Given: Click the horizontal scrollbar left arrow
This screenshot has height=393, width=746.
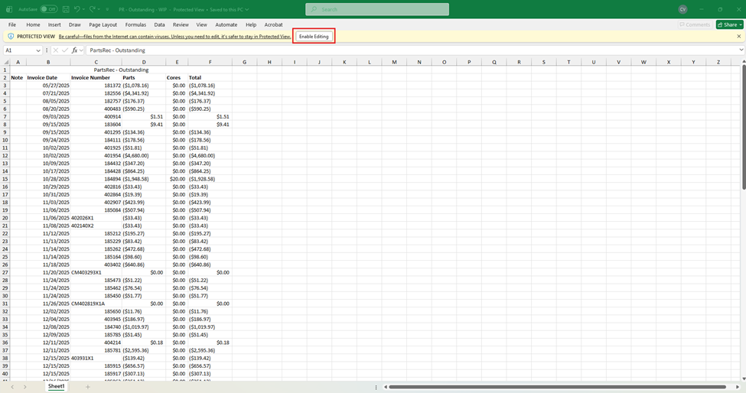Looking at the screenshot, I should point(386,387).
